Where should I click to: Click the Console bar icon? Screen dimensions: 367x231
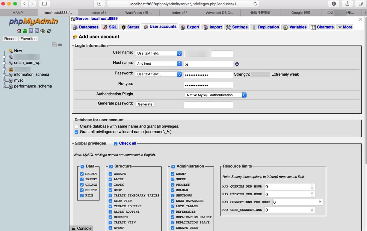click(74, 228)
